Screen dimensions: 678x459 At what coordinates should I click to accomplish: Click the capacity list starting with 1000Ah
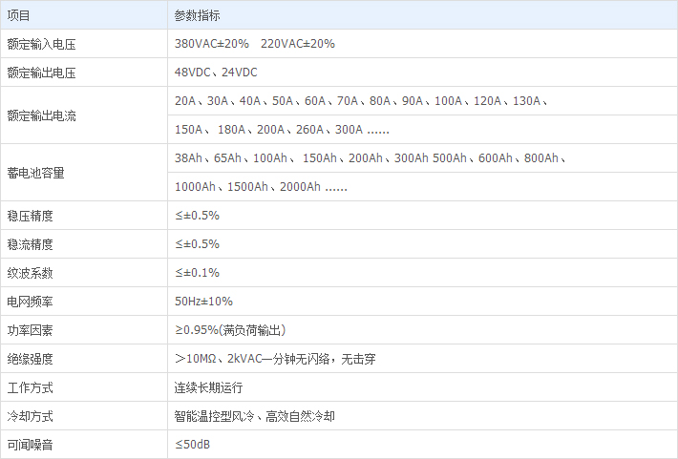coord(261,187)
